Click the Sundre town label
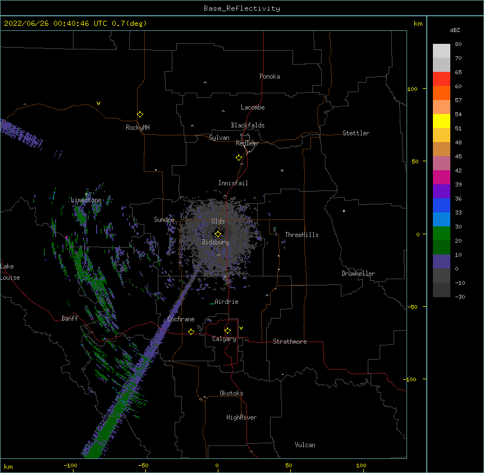The image size is (484, 473). click(x=164, y=220)
